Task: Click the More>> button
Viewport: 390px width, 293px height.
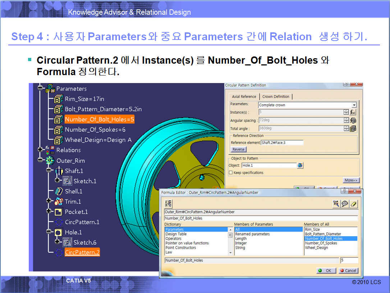Action: (x=351, y=180)
